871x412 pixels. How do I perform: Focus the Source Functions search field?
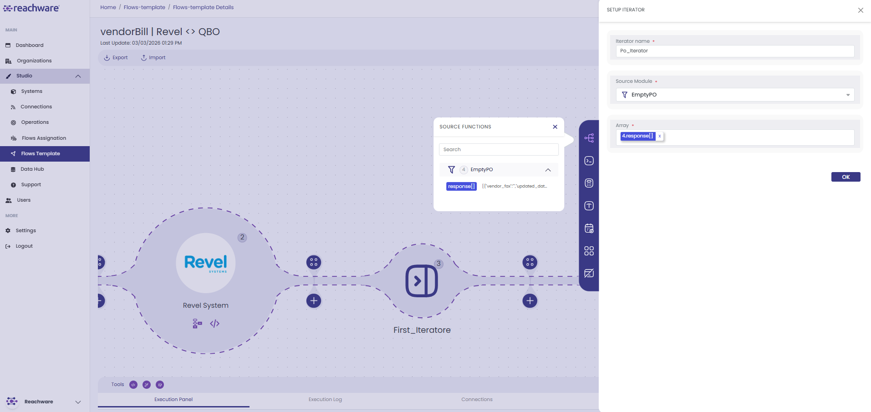click(x=499, y=150)
